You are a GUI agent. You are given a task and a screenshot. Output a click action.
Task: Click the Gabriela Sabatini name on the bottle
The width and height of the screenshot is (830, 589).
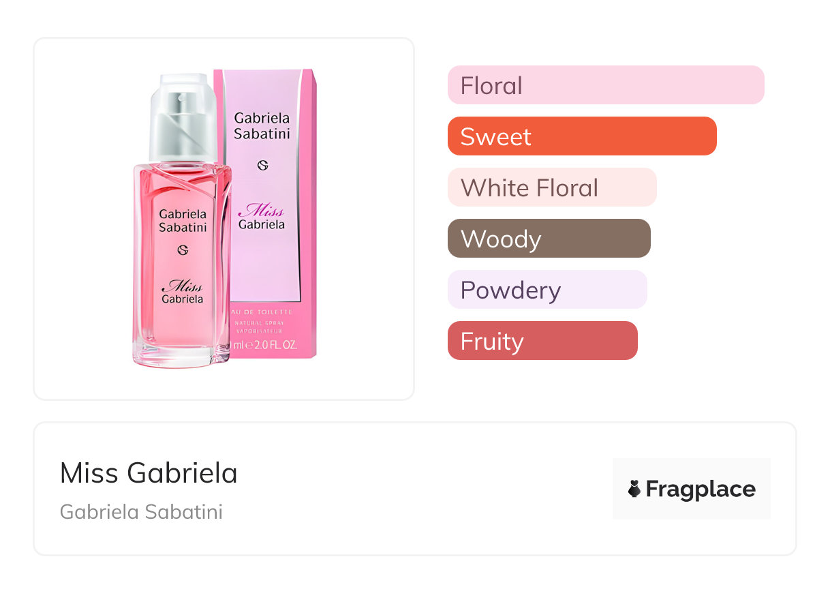click(x=183, y=221)
